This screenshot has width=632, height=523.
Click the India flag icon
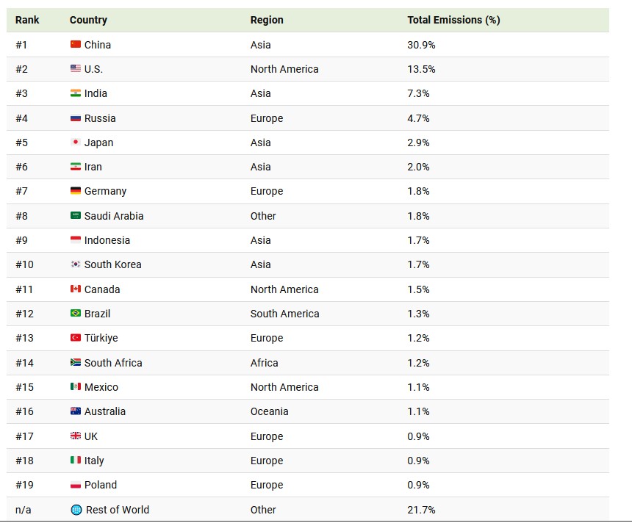pos(76,93)
